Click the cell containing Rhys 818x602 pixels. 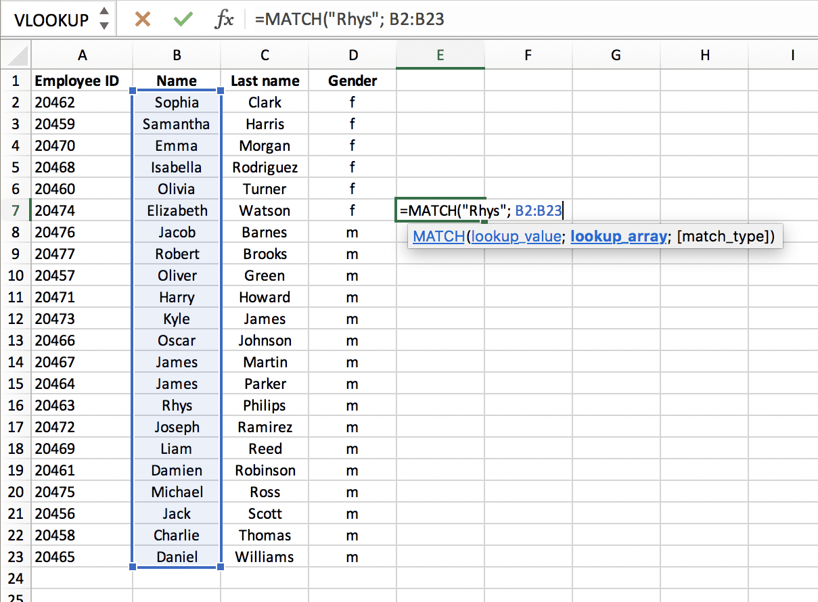point(177,405)
